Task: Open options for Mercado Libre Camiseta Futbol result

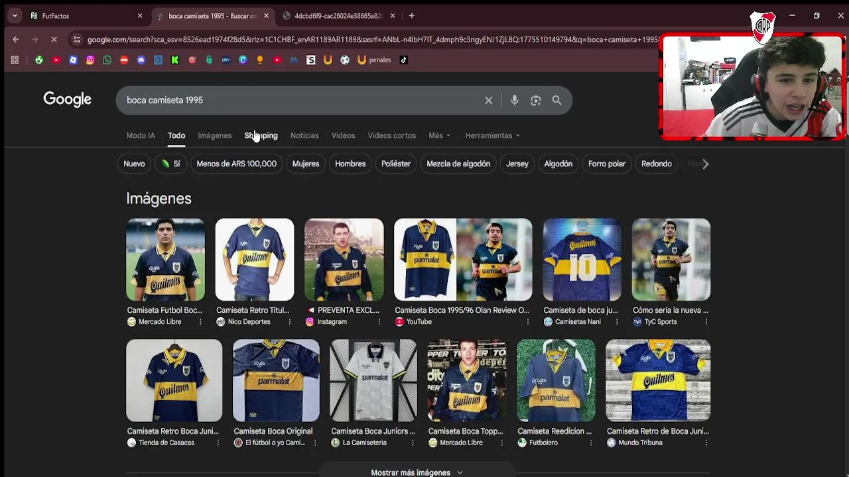Action: [x=200, y=322]
